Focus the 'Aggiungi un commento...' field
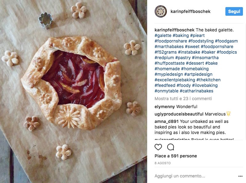 point(195,176)
